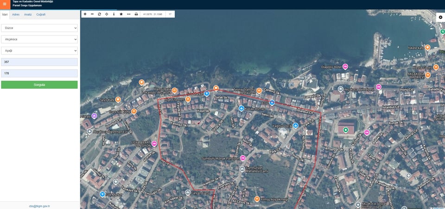The width and height of the screenshot is (445, 209).
Task: Open the orange hamburger menu
Action: (5, 4)
